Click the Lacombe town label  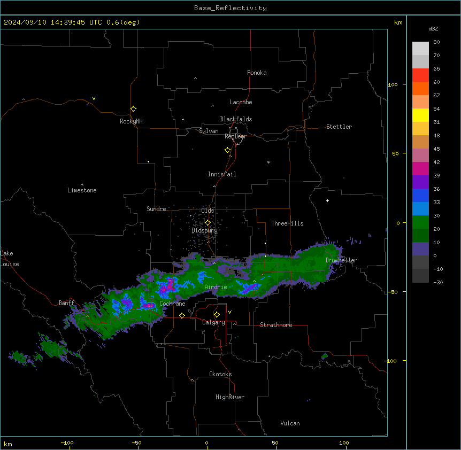(x=241, y=102)
